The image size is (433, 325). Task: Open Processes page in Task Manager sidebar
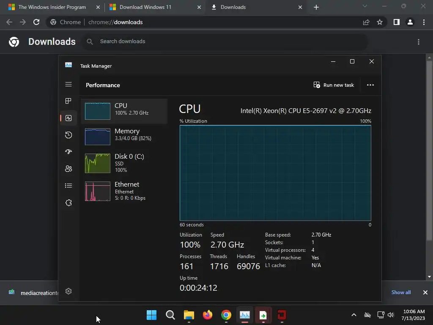[x=69, y=101]
